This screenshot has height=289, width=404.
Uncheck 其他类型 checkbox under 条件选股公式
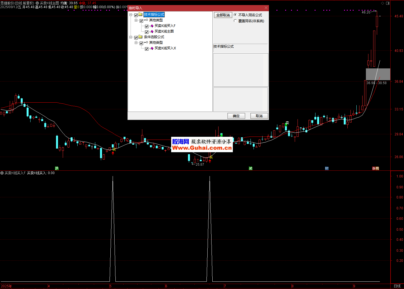click(141, 43)
